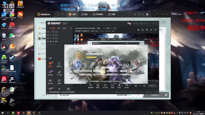Toggle the preview eye icon near settings gear

pyautogui.click(x=140, y=86)
